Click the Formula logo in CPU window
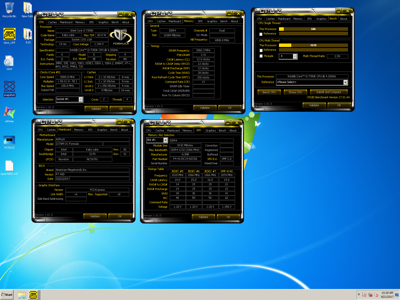The width and height of the screenshot is (400, 300). pyautogui.click(x=121, y=36)
